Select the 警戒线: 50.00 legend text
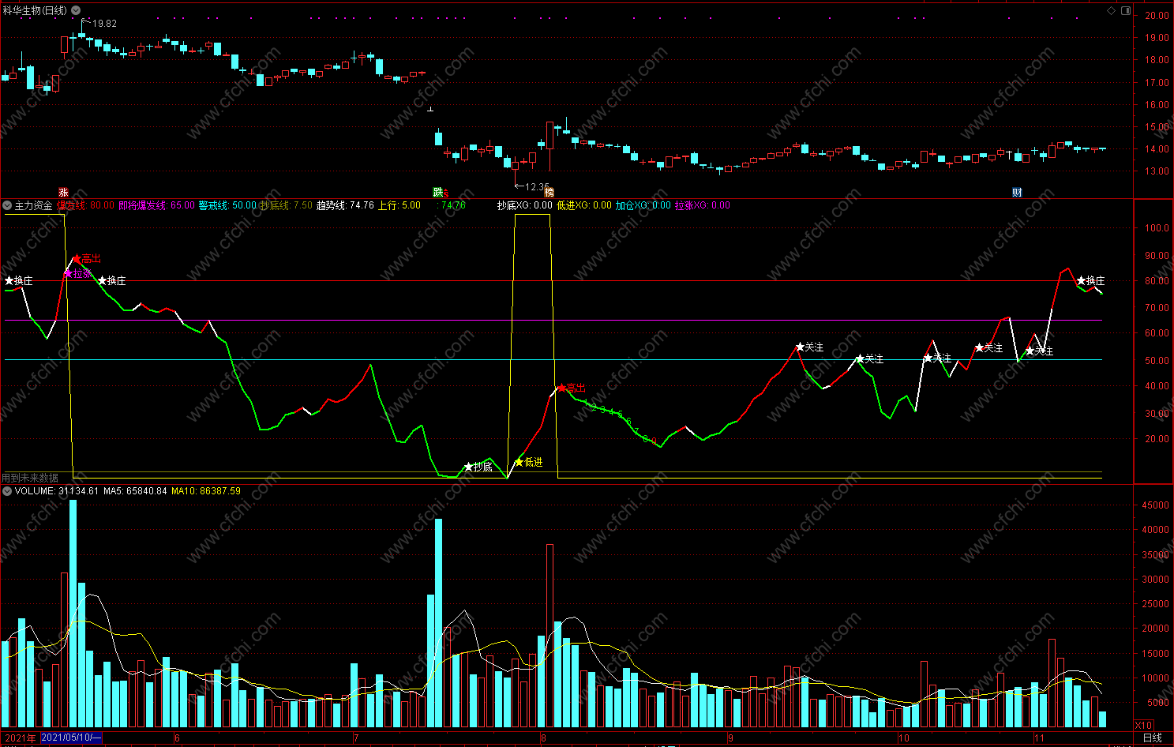The width and height of the screenshot is (1174, 747). (x=227, y=205)
